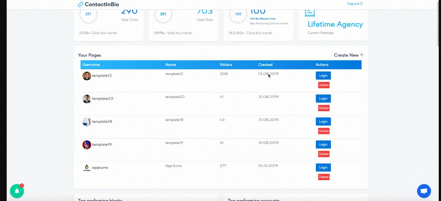Click the ContactInBio logo
Image resolution: width=441 pixels, height=201 pixels.
[x=98, y=4]
